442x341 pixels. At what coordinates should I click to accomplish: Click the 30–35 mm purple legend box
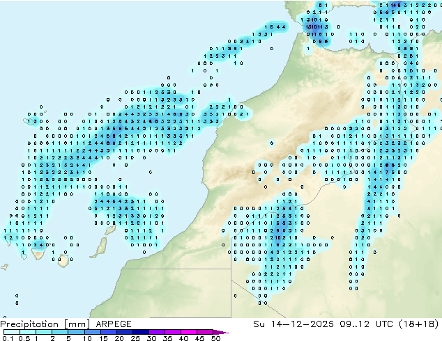pos(156,332)
